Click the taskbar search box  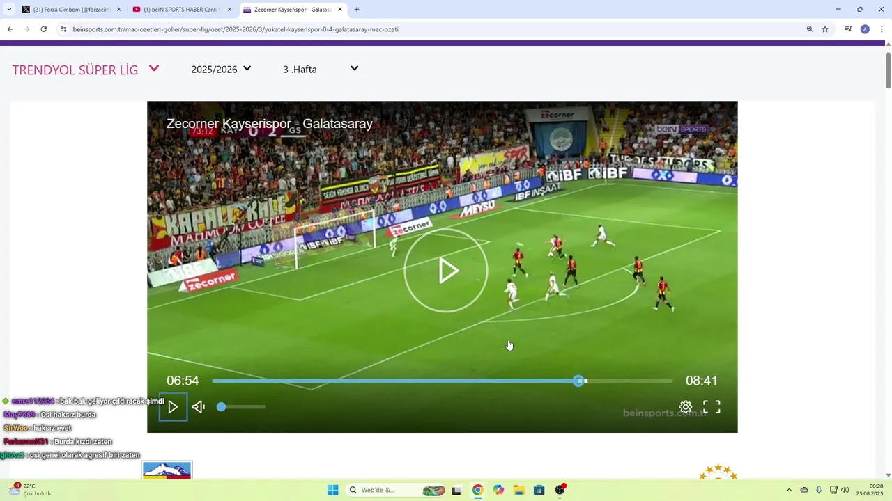tap(396, 490)
